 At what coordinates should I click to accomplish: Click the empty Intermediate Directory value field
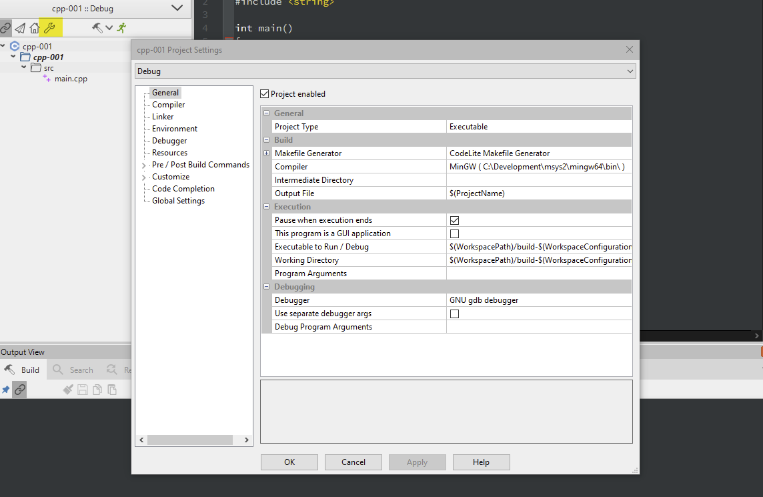pos(539,180)
